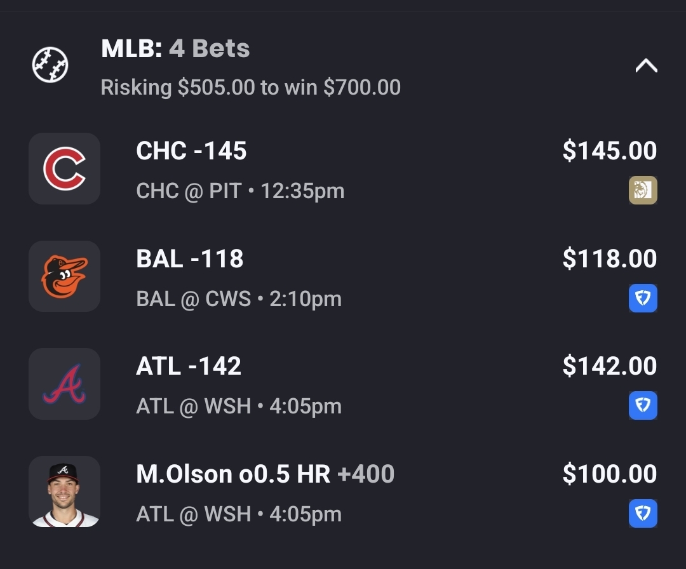Click the blue sportsbook icon for BAL bet
This screenshot has width=686, height=569.
point(643,298)
